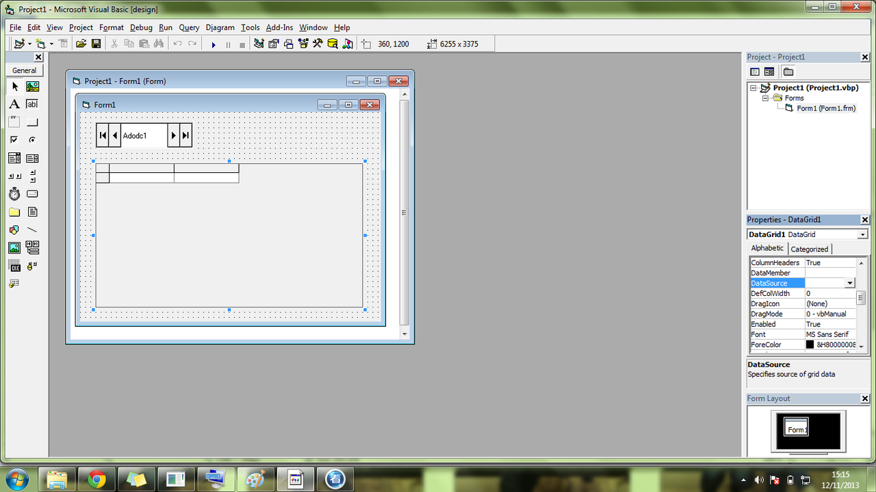Click the General tab of the toolbox
Image resolution: width=876 pixels, height=492 pixels.
point(24,70)
